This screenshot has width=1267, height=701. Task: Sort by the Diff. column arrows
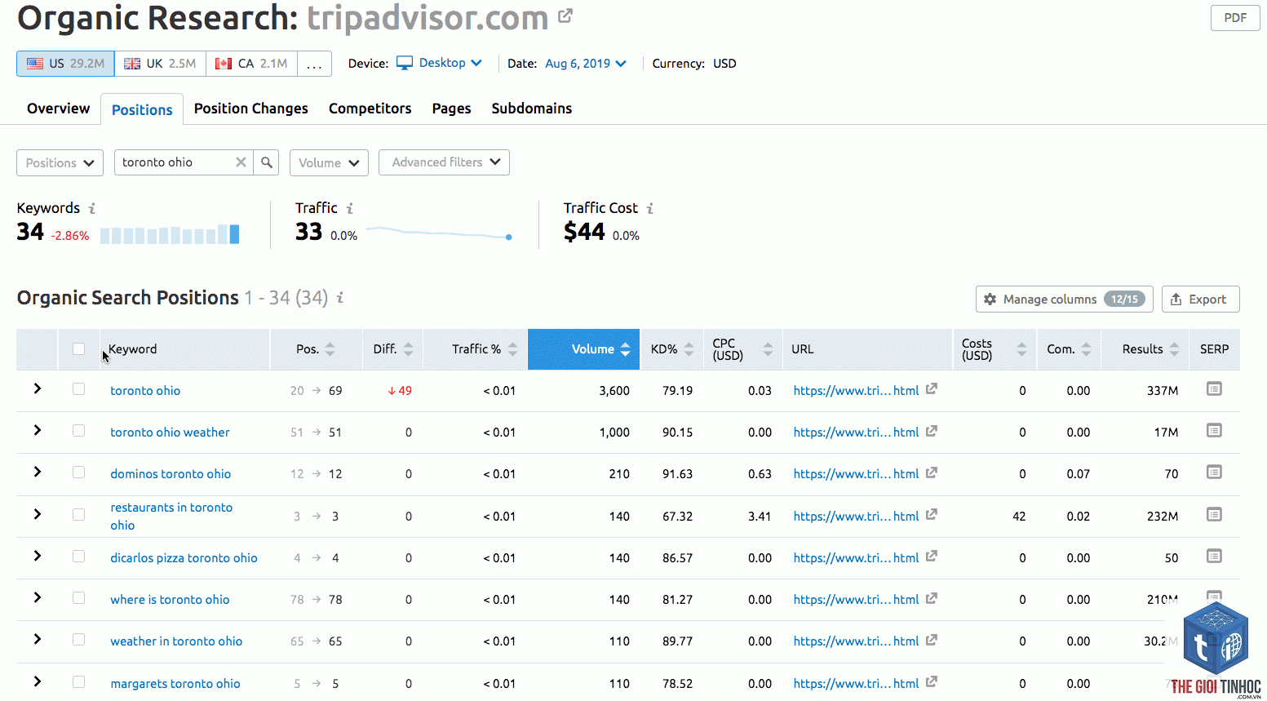click(409, 349)
